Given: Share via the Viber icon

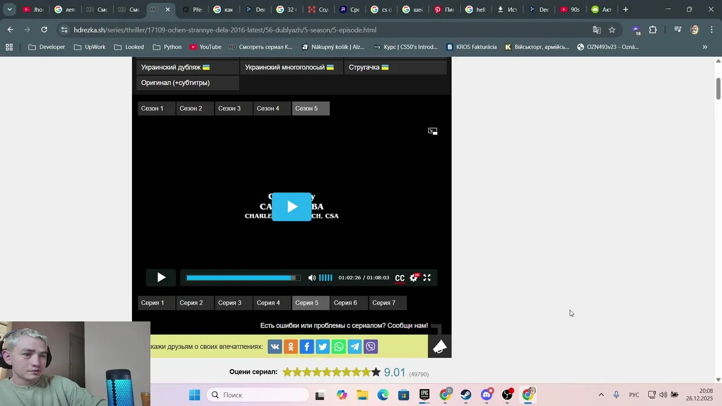Looking at the screenshot, I should click(371, 347).
